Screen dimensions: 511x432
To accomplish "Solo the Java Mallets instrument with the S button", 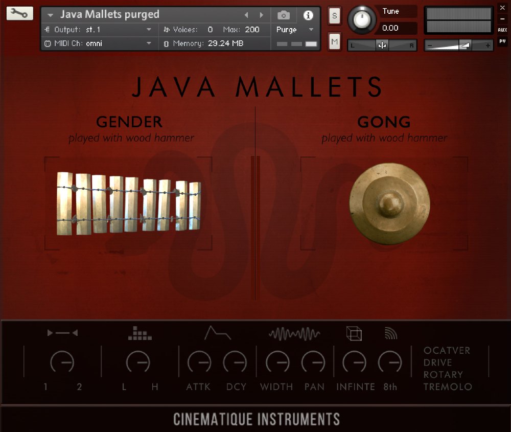I will (334, 16).
